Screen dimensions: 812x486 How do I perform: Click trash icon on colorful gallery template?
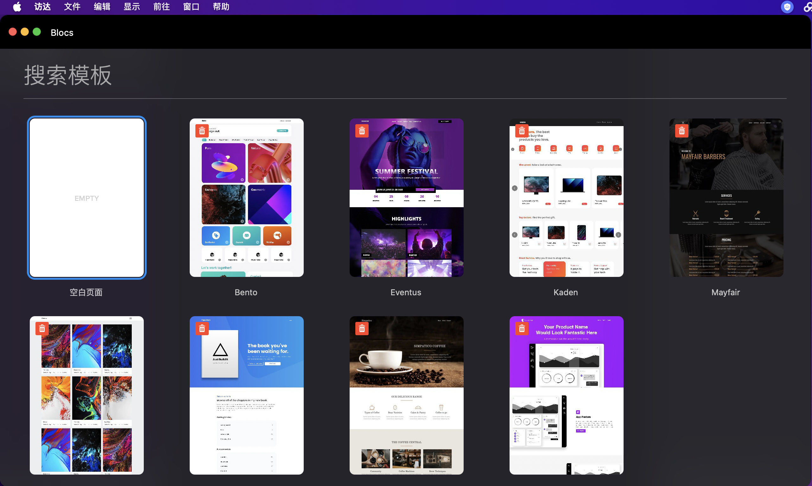[x=42, y=329]
